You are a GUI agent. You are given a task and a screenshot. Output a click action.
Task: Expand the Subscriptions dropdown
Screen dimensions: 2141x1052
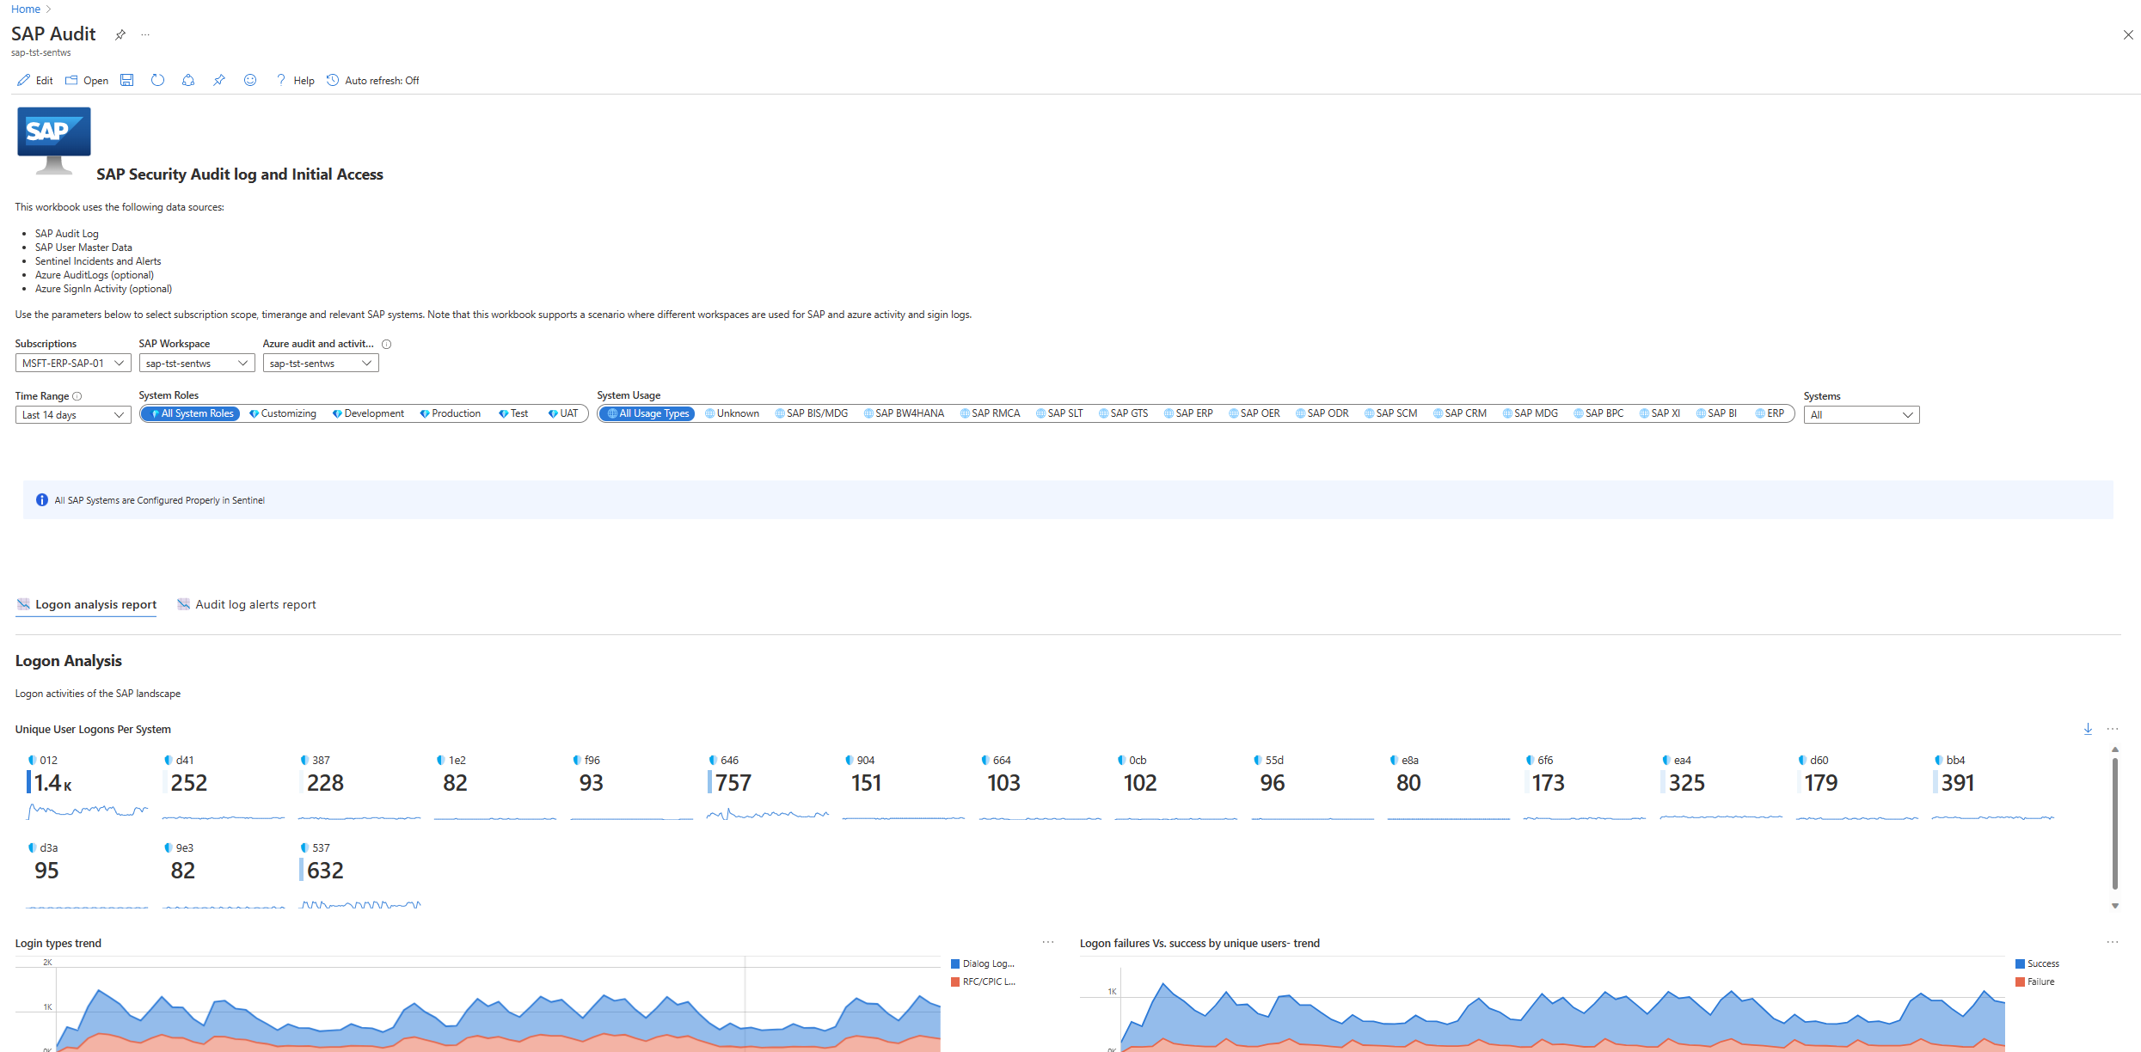click(73, 364)
